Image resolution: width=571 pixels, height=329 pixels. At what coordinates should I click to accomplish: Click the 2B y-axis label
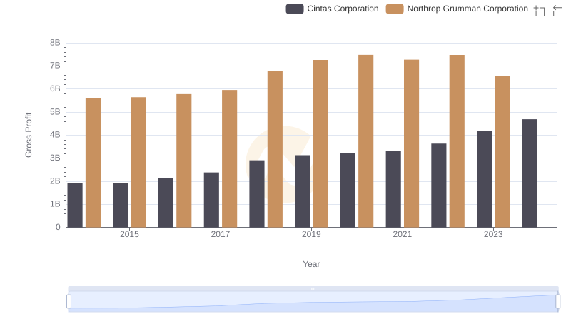click(55, 181)
